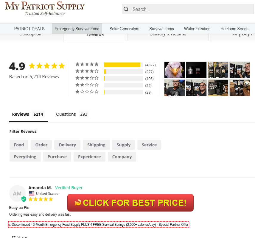The height and width of the screenshot is (238, 255).
Task: Switch to the Questions 293 tab
Action: [72, 114]
